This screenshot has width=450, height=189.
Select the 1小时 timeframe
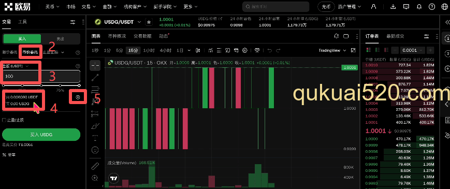[x=149, y=50]
